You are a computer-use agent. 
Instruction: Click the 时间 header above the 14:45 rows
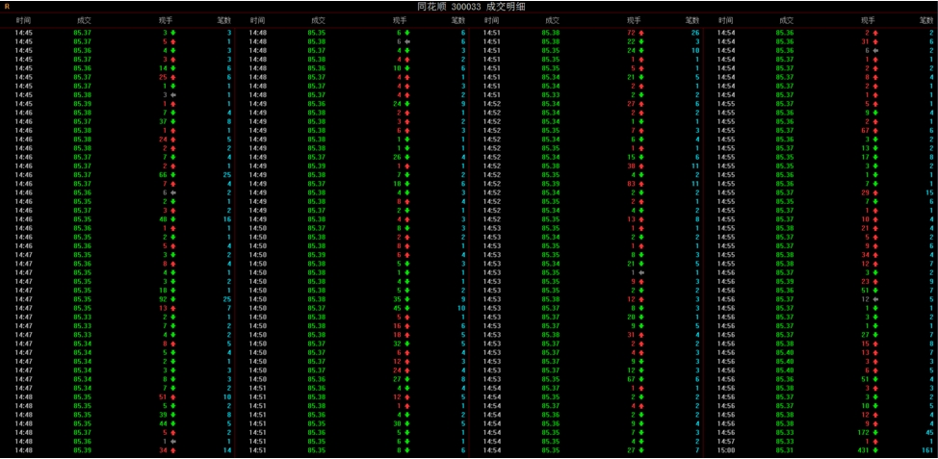click(x=23, y=20)
